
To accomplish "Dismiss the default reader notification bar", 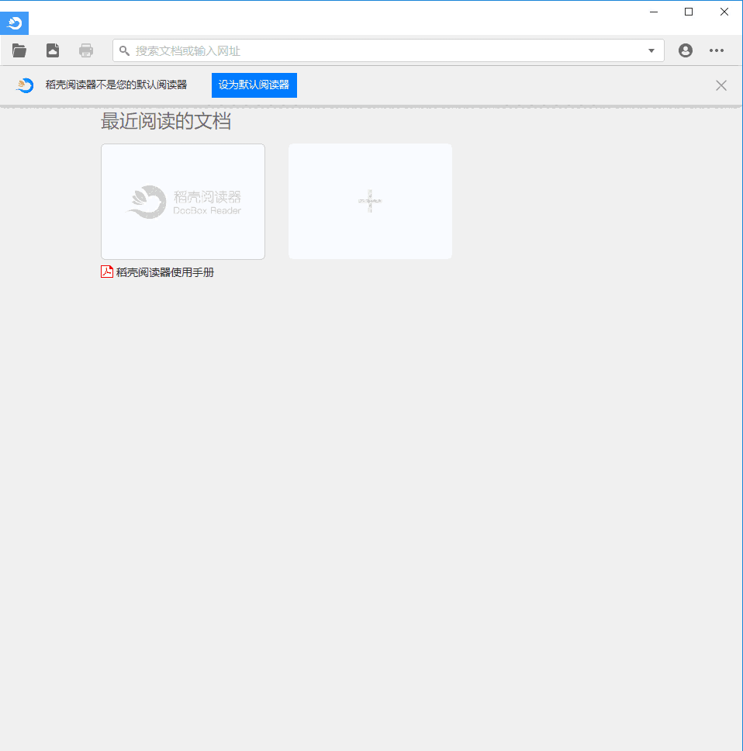I will (x=721, y=85).
